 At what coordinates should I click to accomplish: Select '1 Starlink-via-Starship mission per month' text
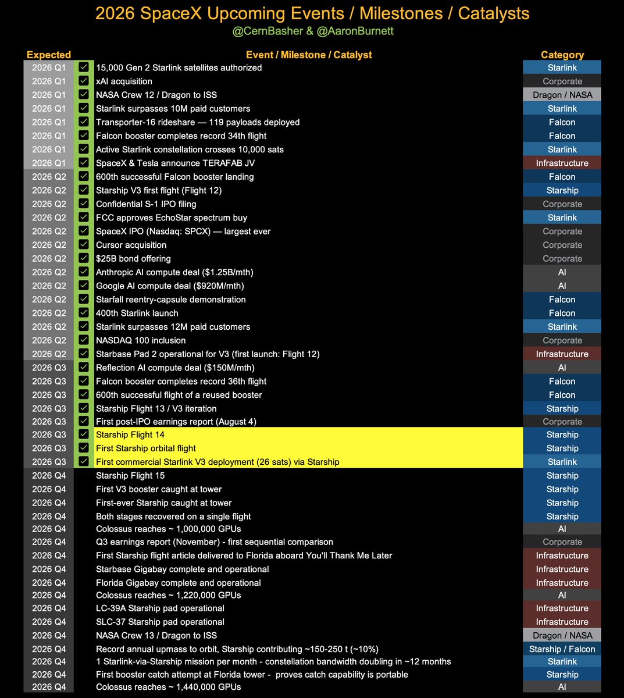point(273,661)
